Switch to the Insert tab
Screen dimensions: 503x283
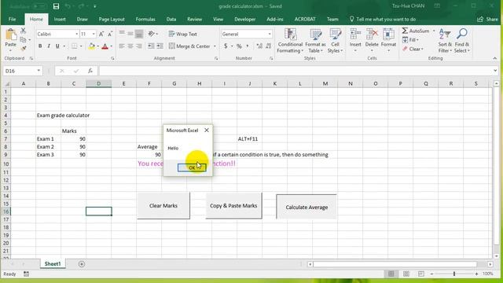pyautogui.click(x=60, y=19)
